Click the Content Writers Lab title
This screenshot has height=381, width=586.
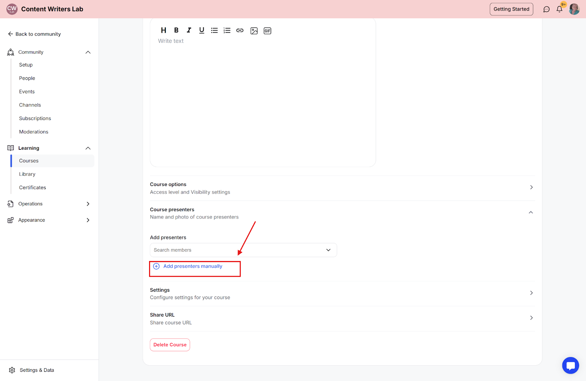[52, 9]
